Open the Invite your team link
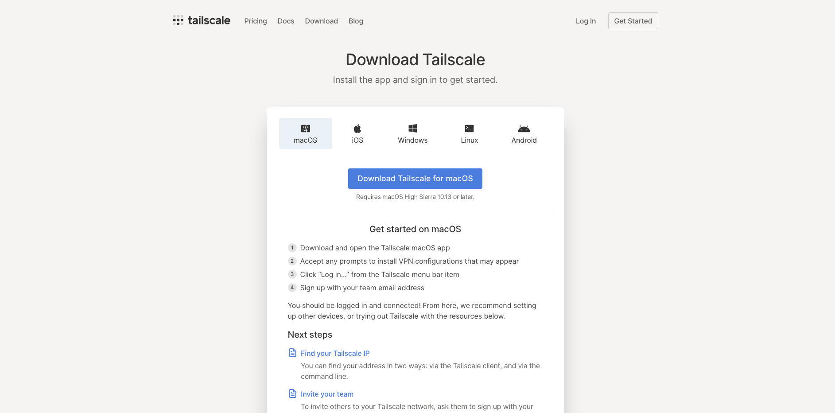This screenshot has height=413, width=835. 327,394
